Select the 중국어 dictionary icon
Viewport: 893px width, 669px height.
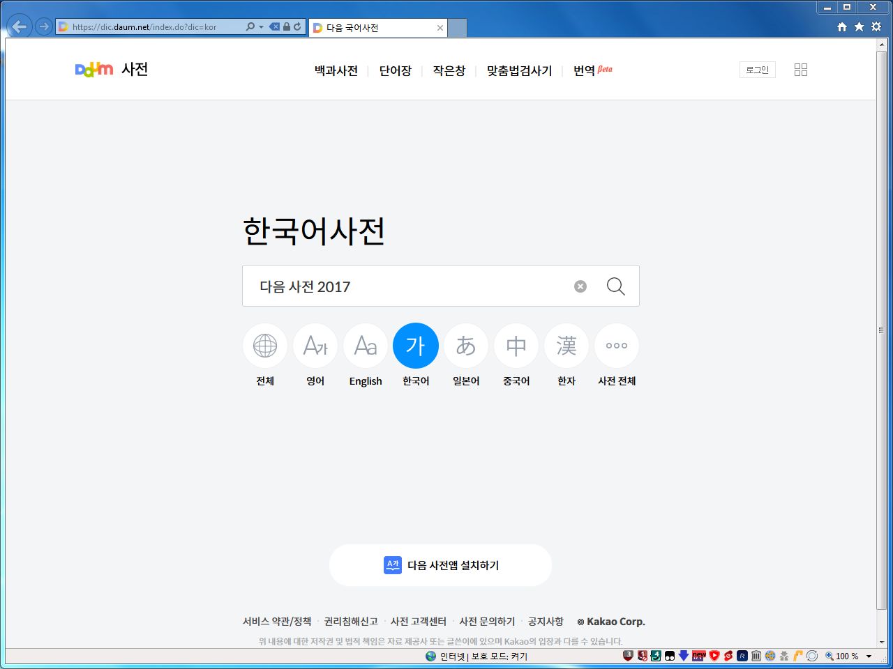[516, 346]
